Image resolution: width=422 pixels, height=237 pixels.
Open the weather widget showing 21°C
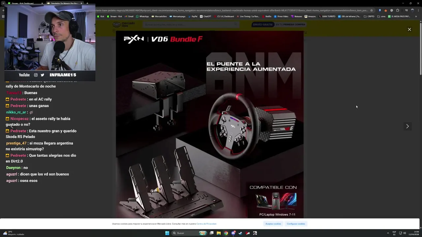pyautogui.click(x=13, y=233)
